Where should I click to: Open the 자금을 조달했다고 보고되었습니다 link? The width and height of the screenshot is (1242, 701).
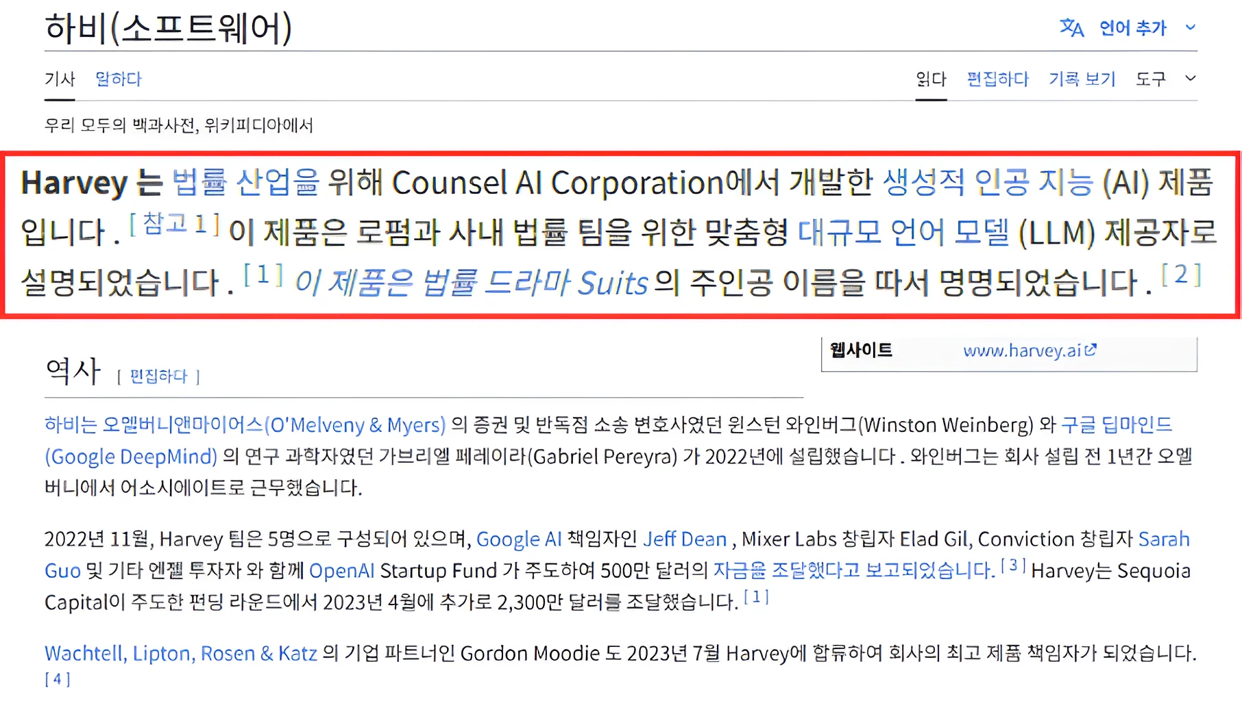coord(853,570)
